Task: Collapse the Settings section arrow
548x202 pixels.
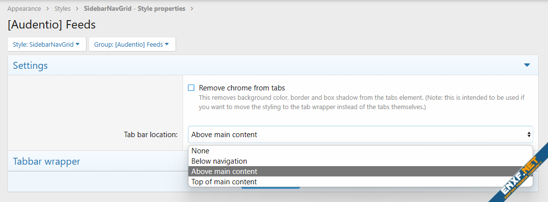Action: pyautogui.click(x=527, y=65)
